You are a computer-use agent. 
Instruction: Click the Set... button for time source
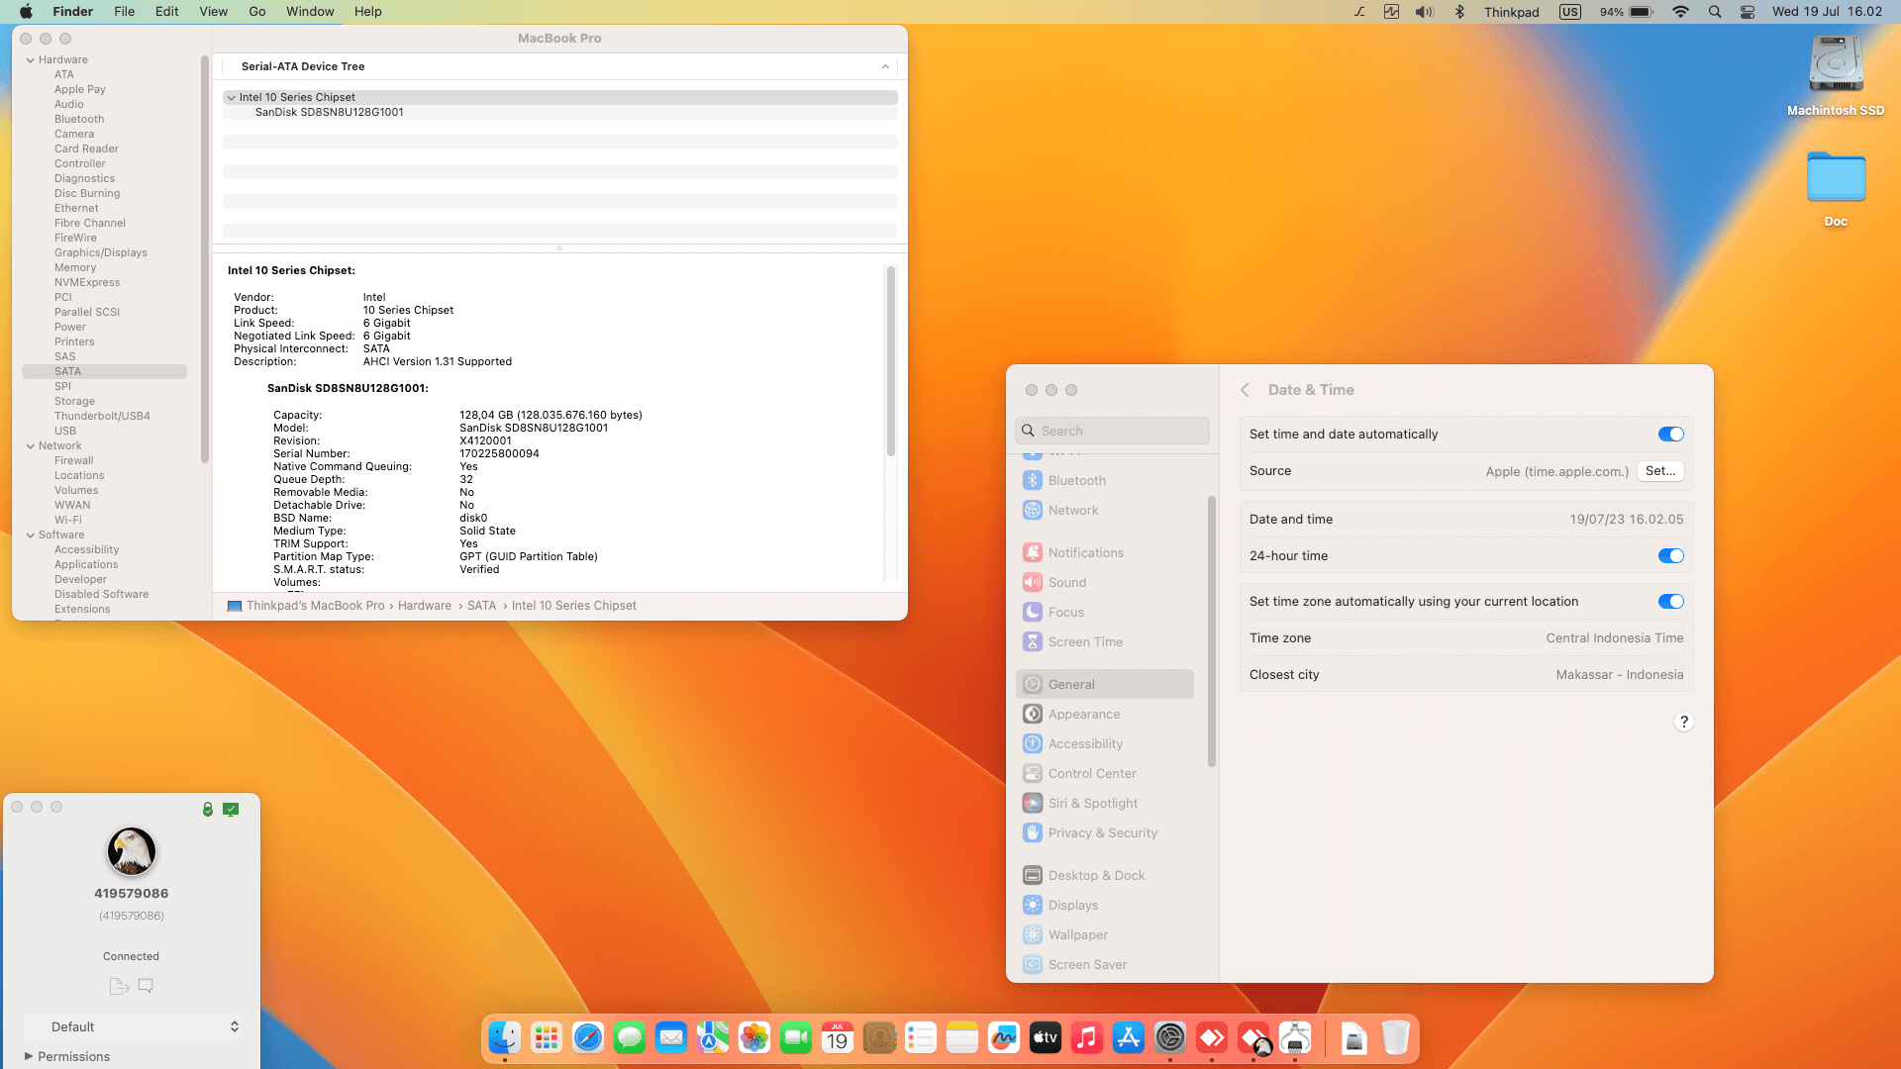[1660, 471]
